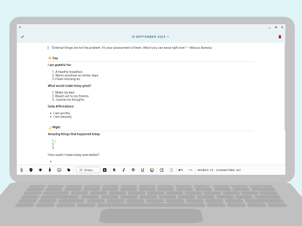Undo the last edit

click(180, 170)
